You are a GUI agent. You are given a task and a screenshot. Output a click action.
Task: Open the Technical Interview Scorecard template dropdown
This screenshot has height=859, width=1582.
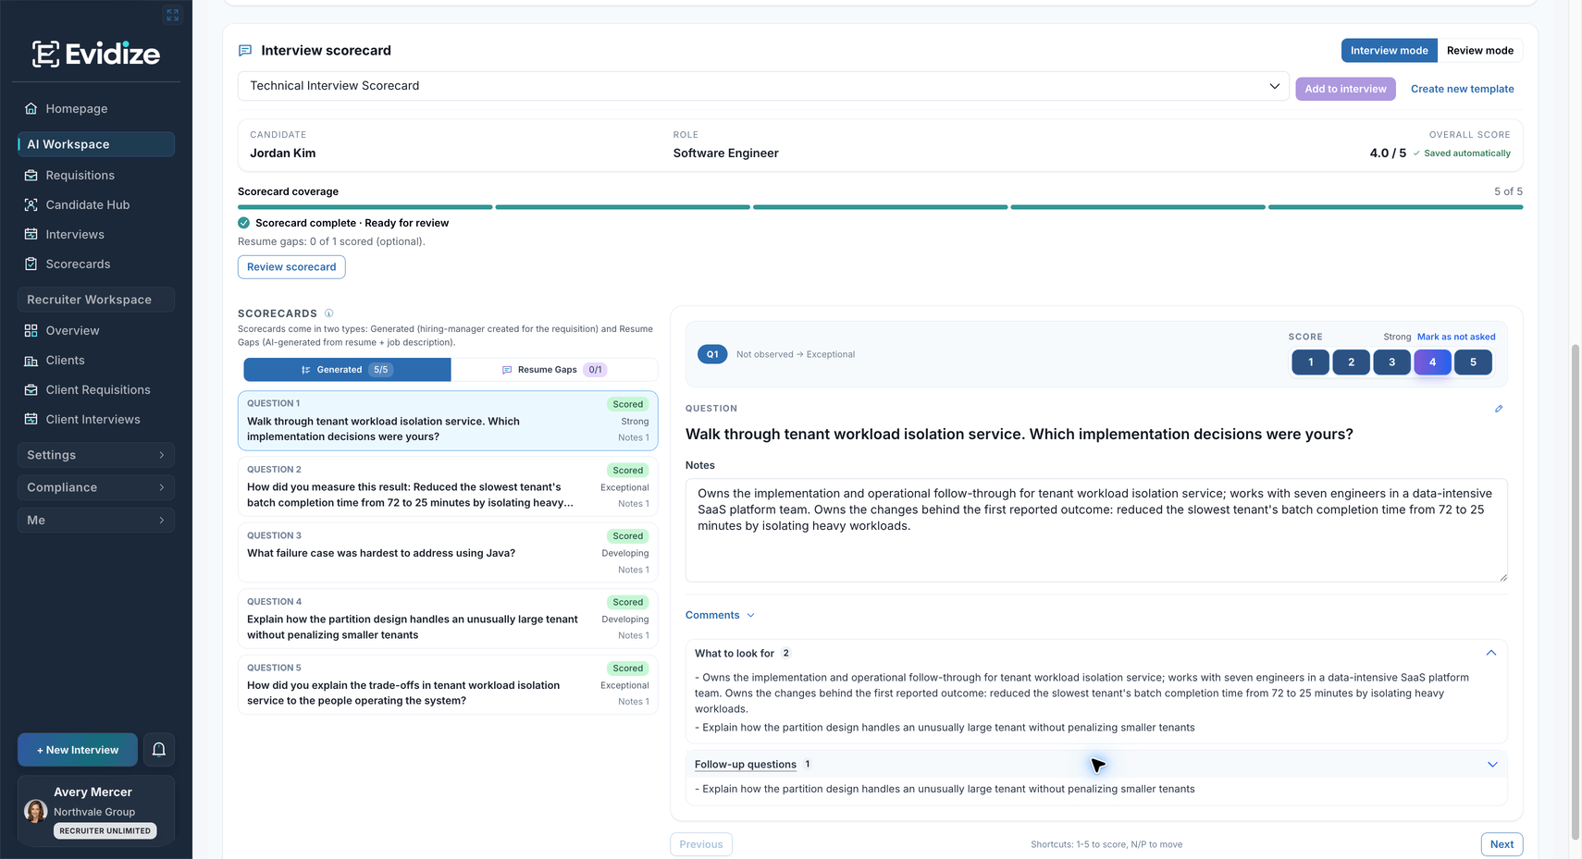[x=763, y=86]
